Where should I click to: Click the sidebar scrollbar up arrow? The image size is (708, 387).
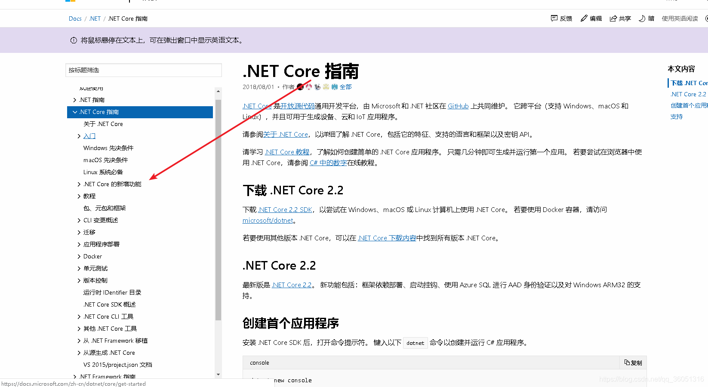pyautogui.click(x=218, y=91)
